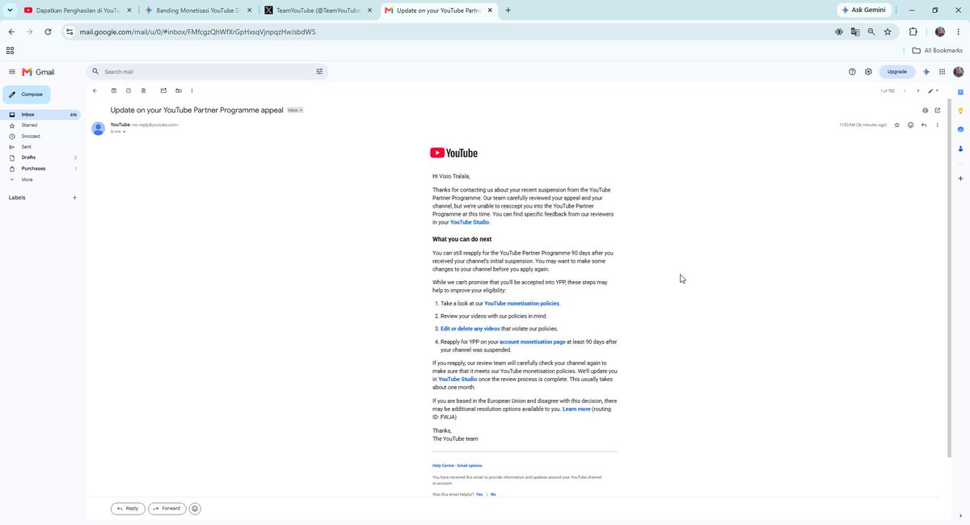Image resolution: width=970 pixels, height=525 pixels.
Task: Delete this email using the trash icon
Action: click(x=144, y=90)
